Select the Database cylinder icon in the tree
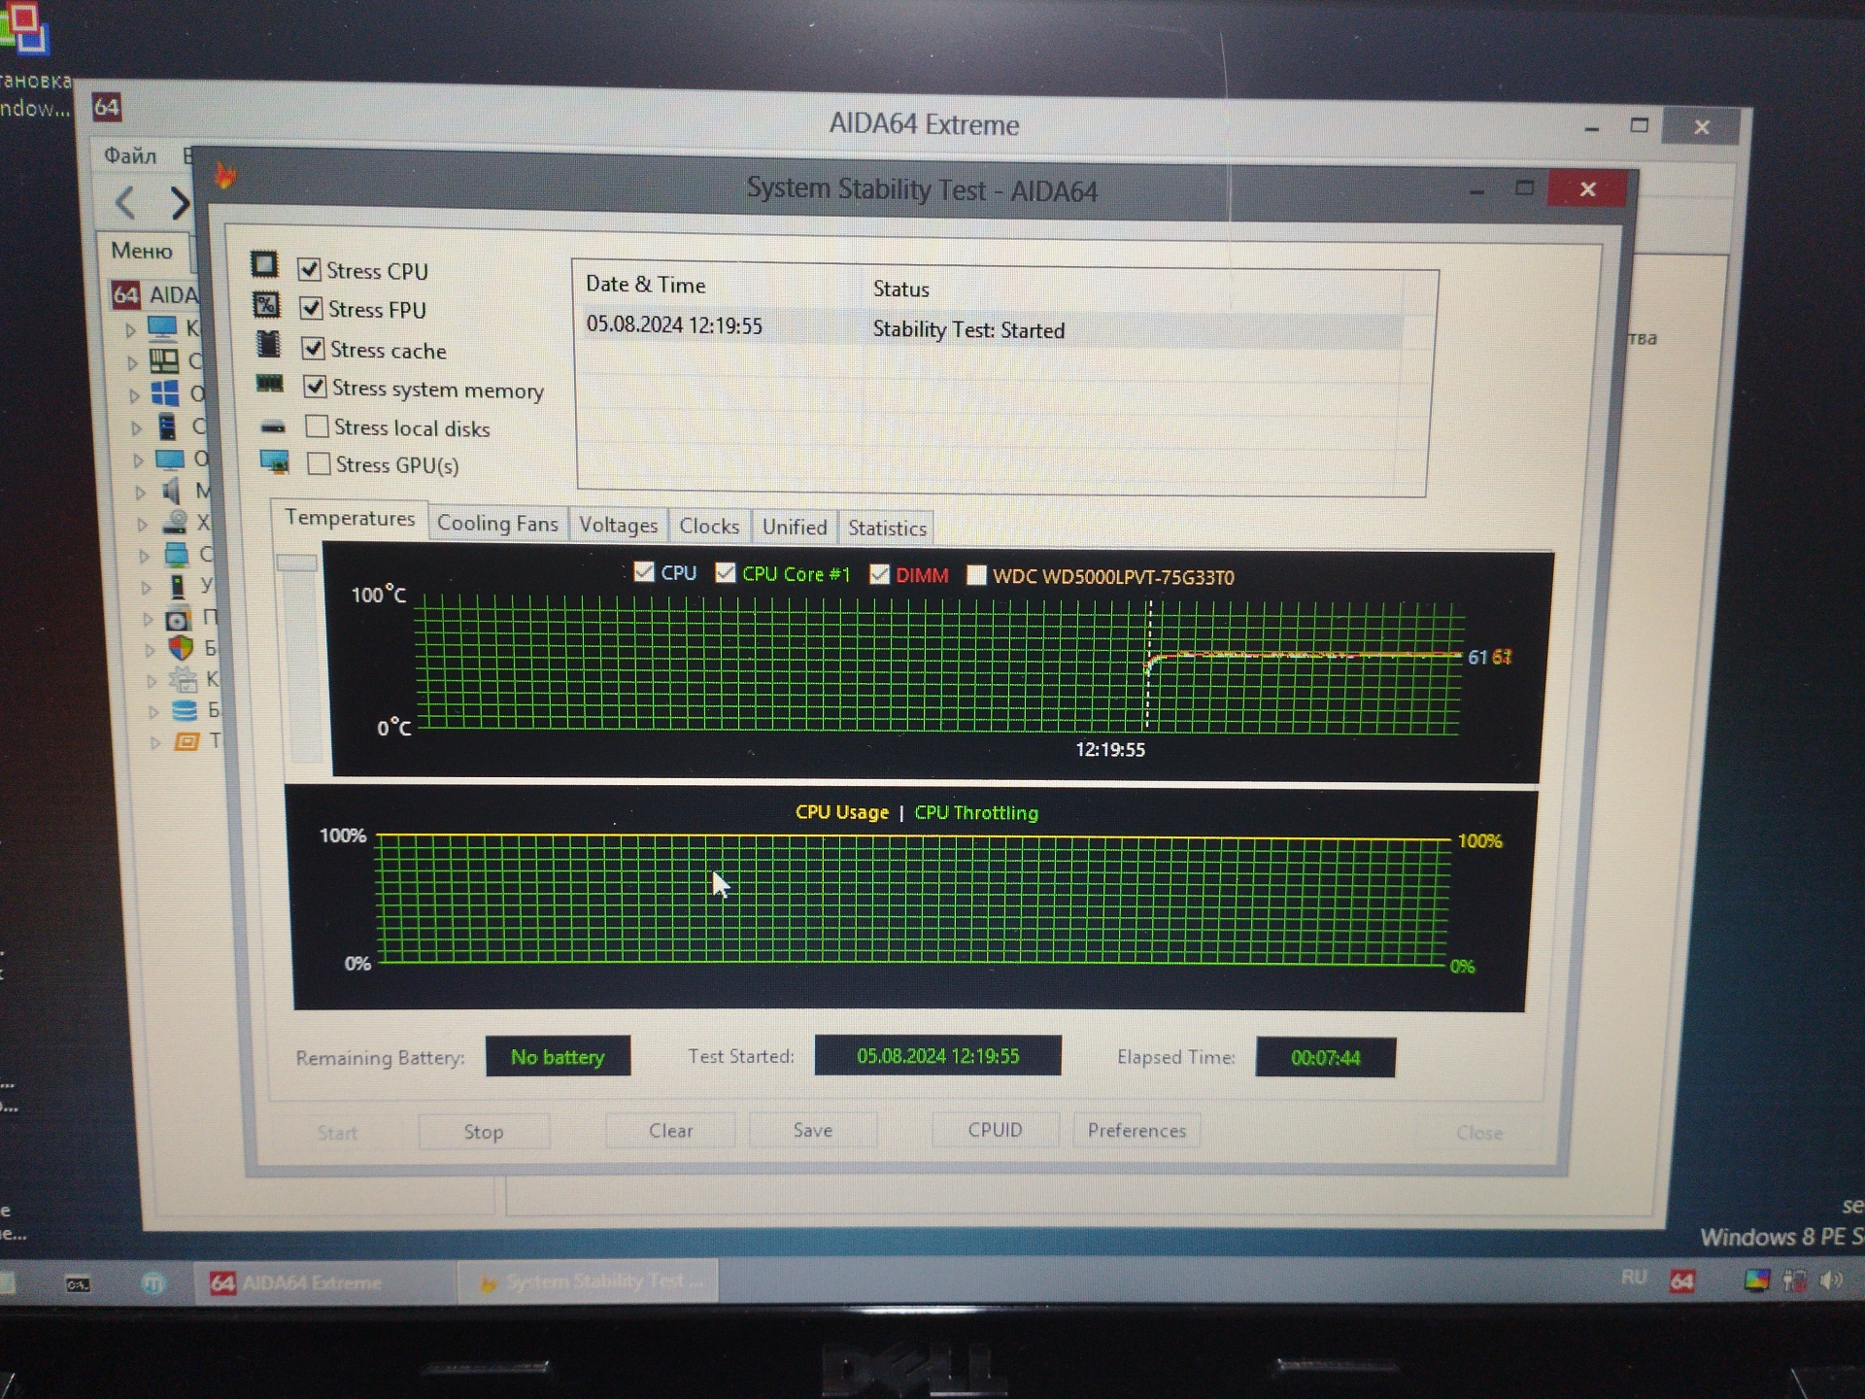Screen dimensions: 1865x1399 [185, 710]
